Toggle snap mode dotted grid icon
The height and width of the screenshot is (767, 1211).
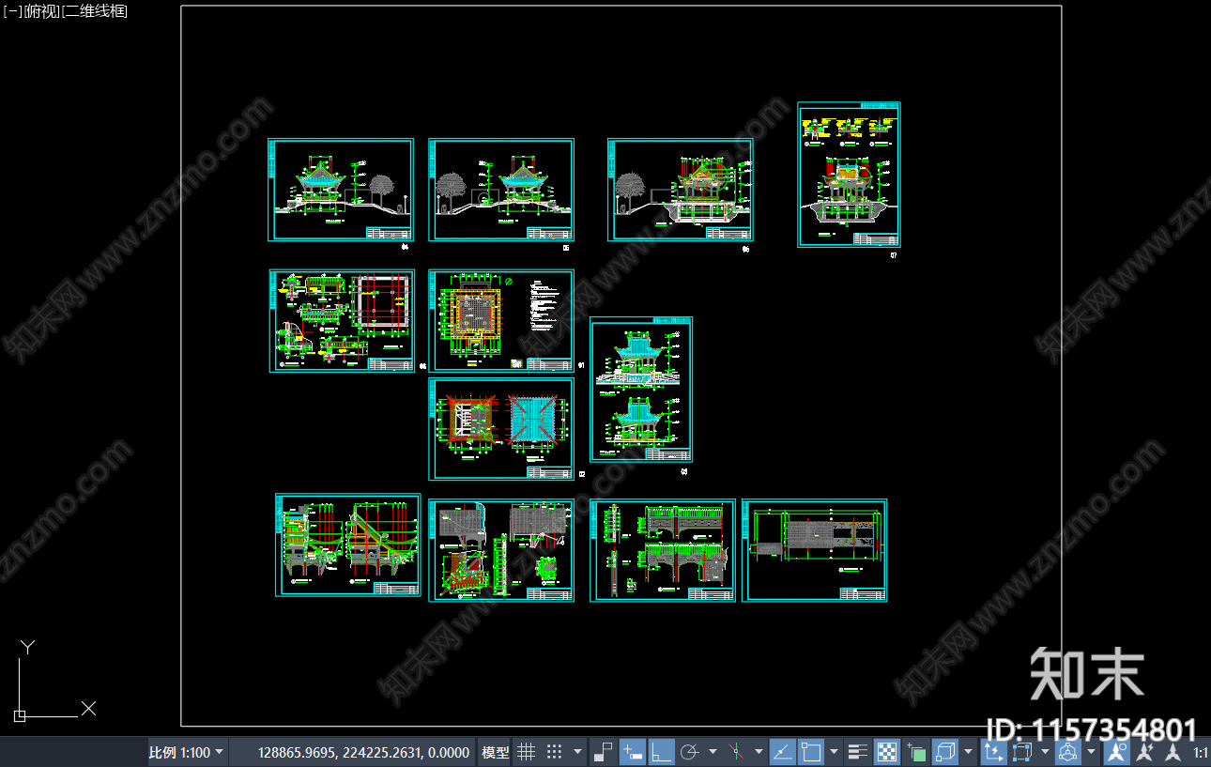coord(555,752)
